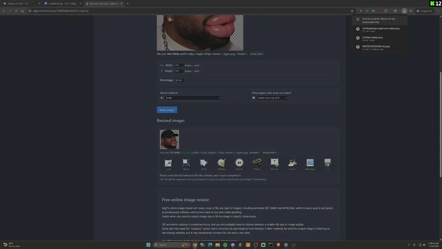The width and height of the screenshot is (442, 249).
Task: Open the Add text tool icon
Action: point(275,164)
